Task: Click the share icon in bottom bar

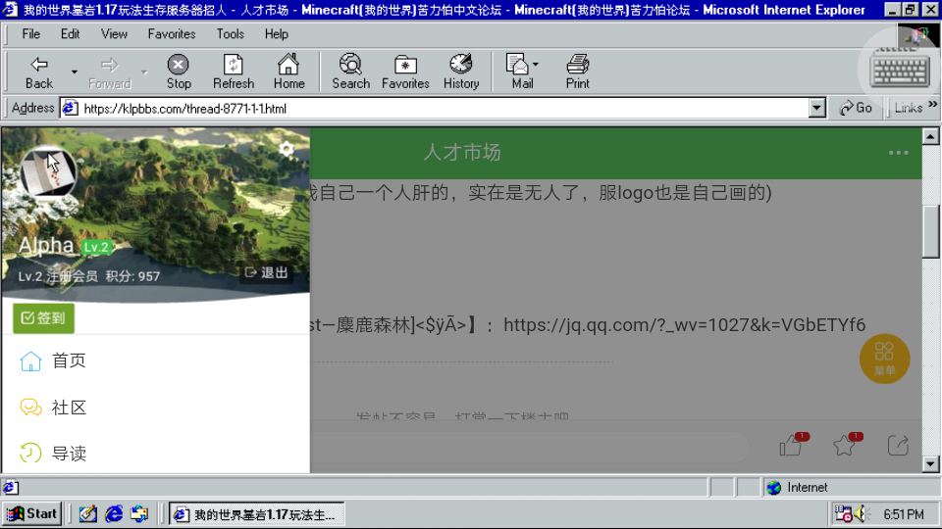Action: (x=898, y=445)
